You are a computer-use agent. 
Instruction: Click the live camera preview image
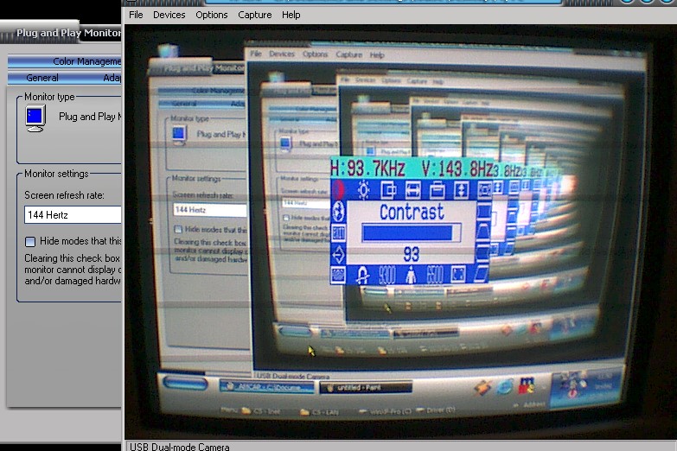[x=400, y=232]
